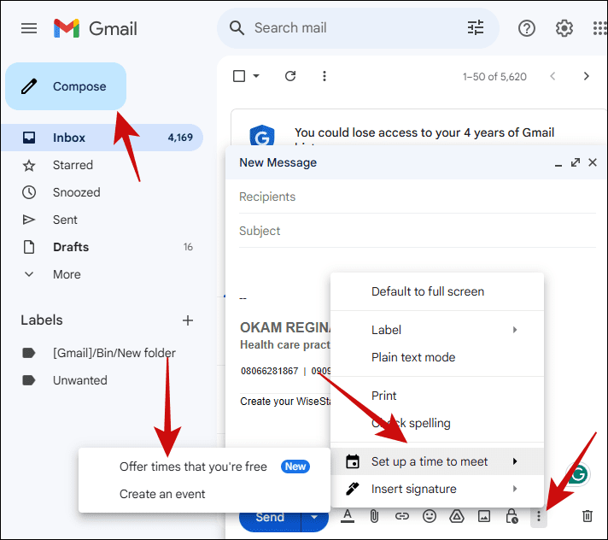Click the Gmail logo
The width and height of the screenshot is (608, 540).
95,28
